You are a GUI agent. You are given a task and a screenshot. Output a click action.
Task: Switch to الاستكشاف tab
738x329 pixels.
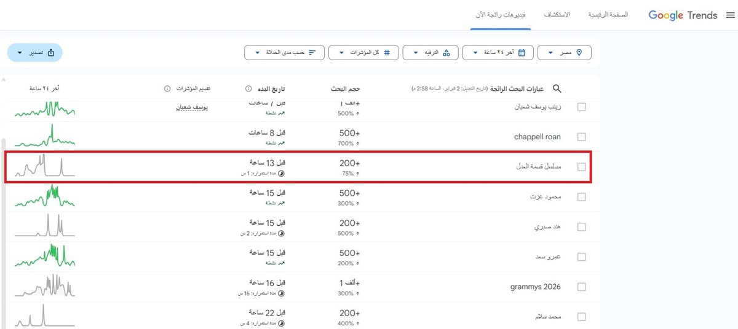click(x=557, y=15)
